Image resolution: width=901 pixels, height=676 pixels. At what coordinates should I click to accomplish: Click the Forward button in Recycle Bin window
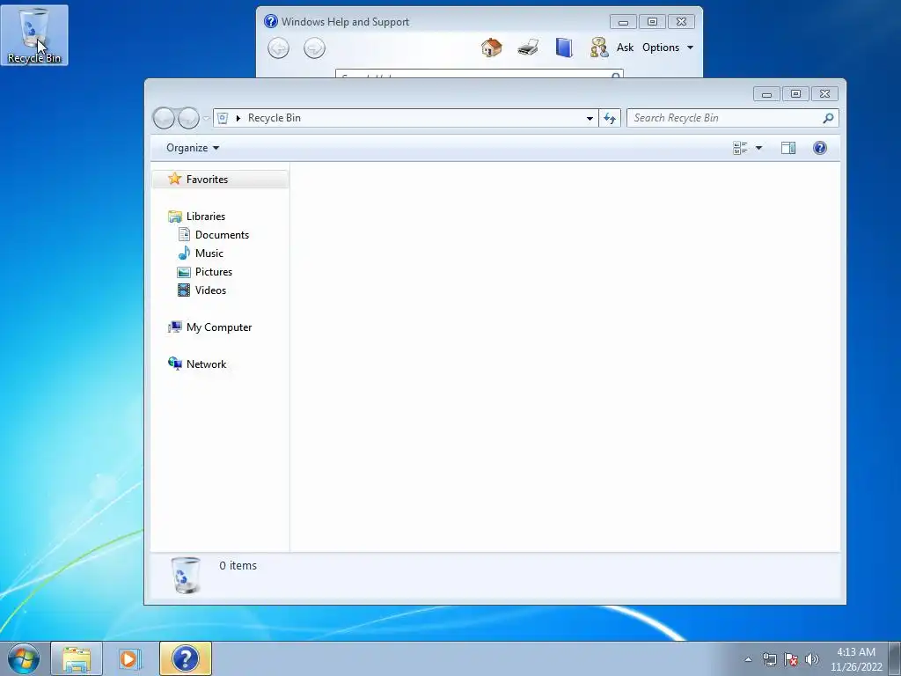188,118
